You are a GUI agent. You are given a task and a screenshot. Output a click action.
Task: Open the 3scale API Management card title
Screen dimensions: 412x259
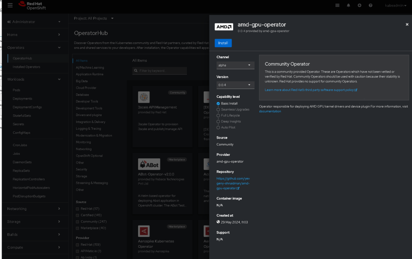(157, 107)
